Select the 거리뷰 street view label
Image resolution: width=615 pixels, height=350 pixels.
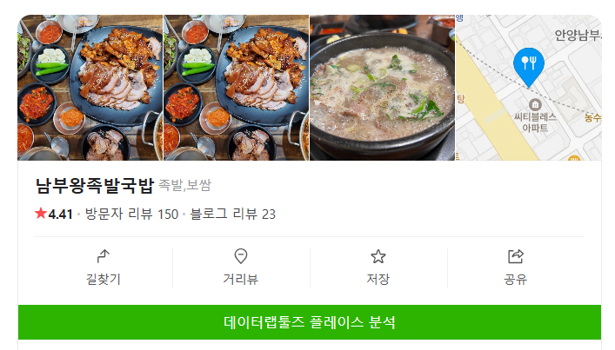pos(240,279)
